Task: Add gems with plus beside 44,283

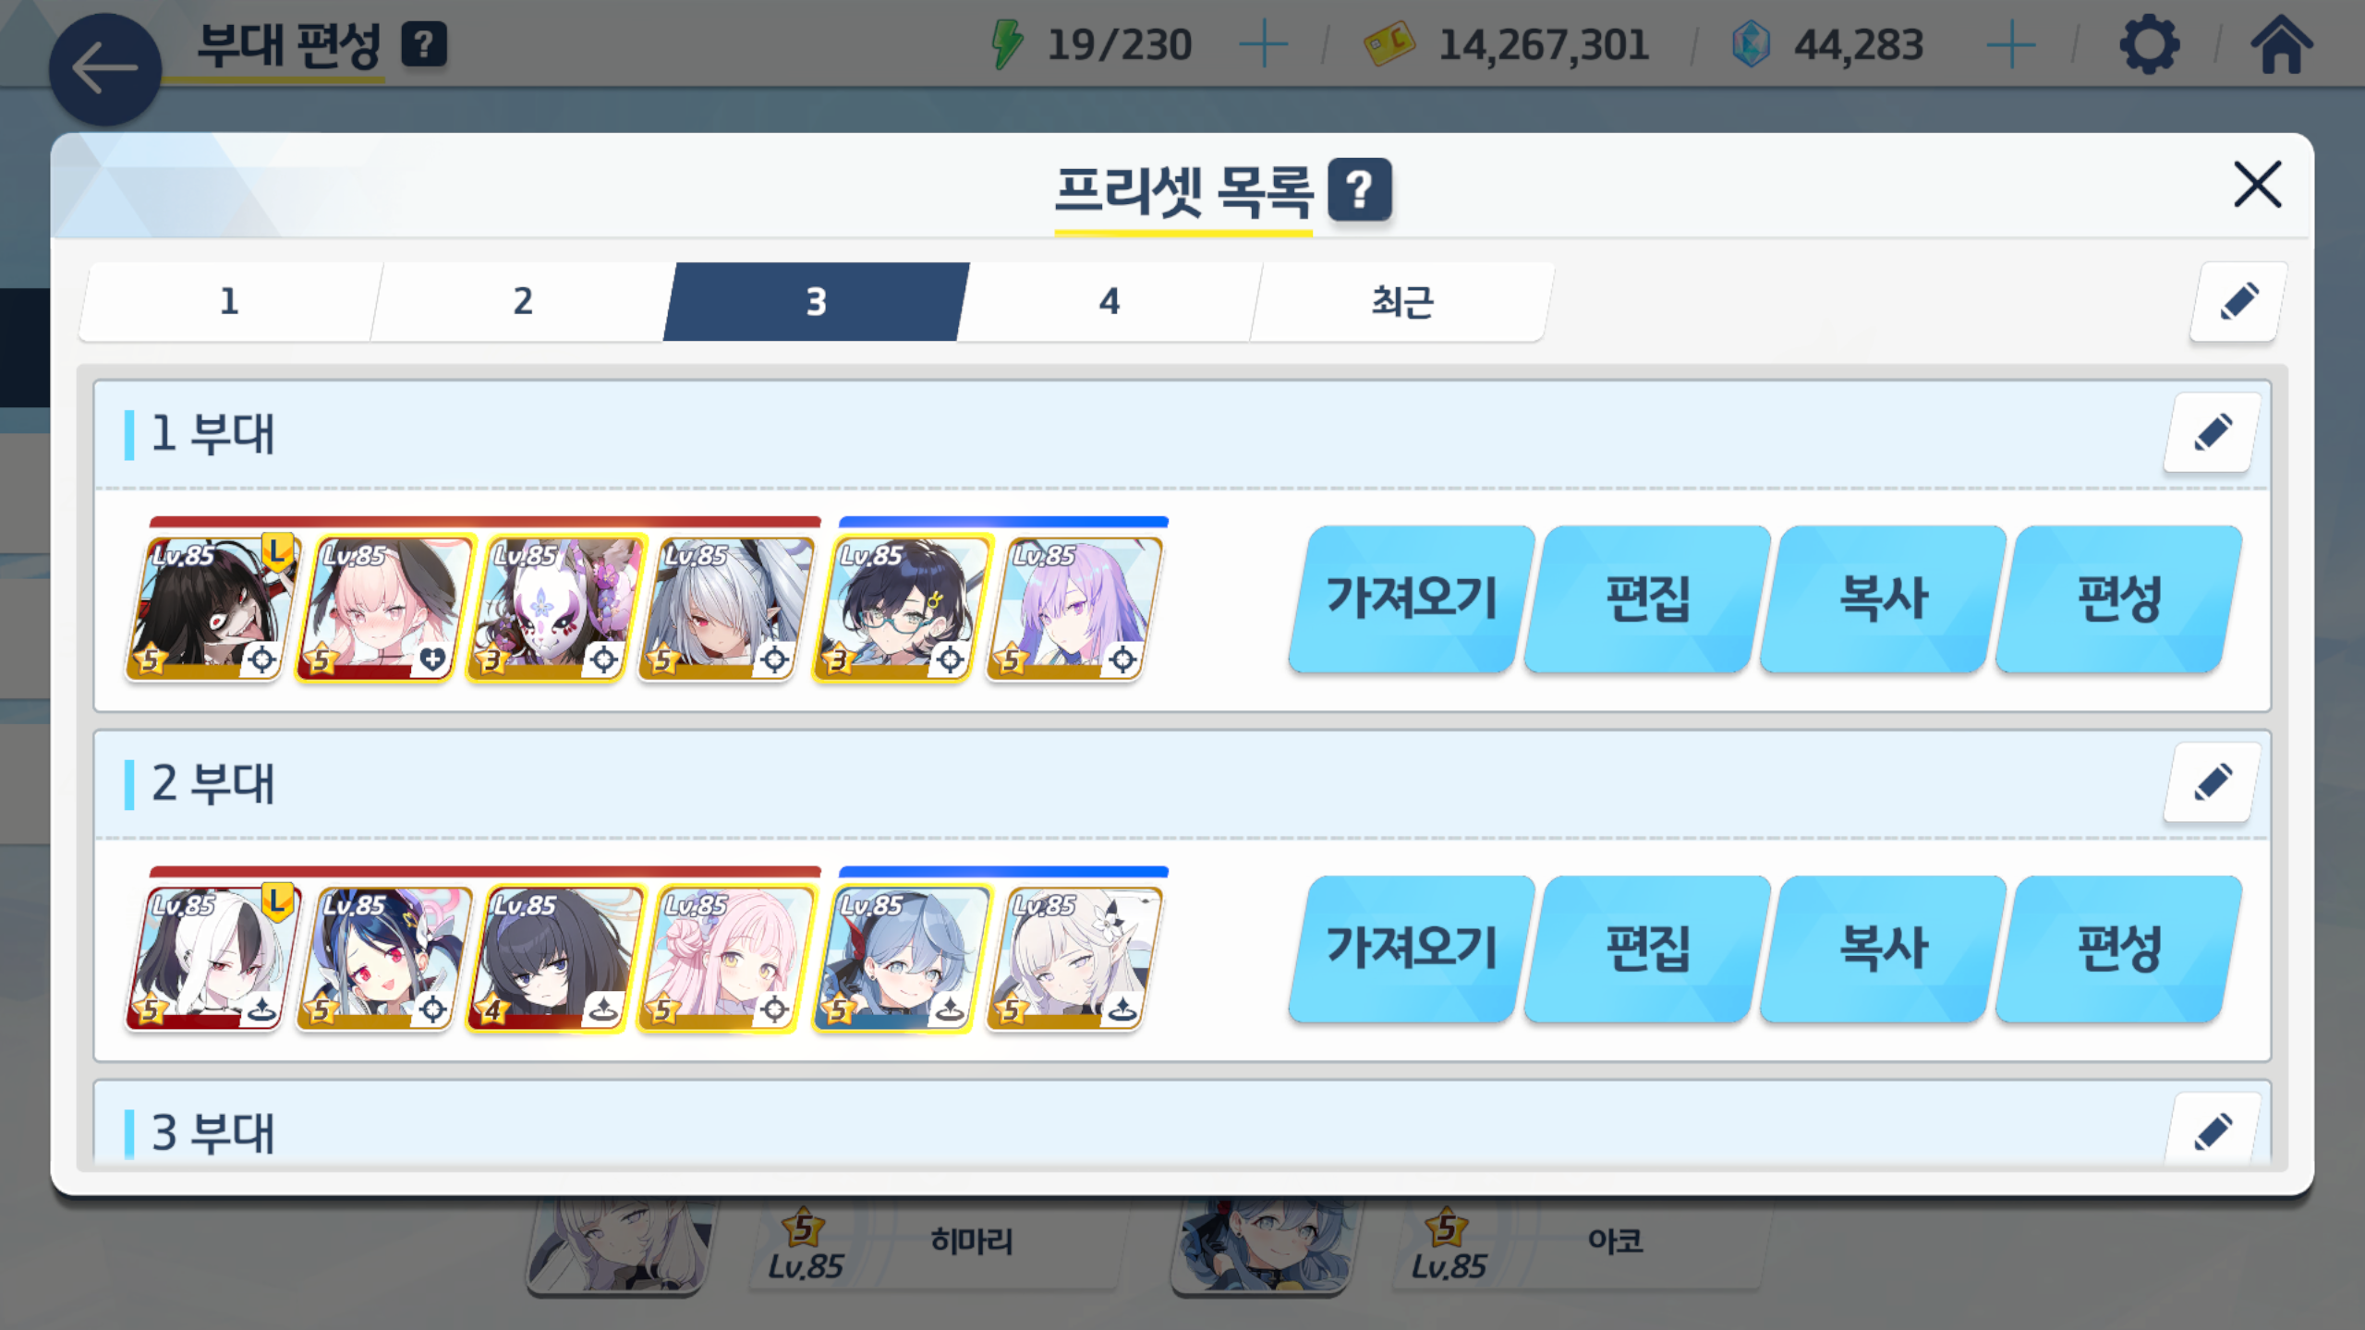Action: [2010, 44]
